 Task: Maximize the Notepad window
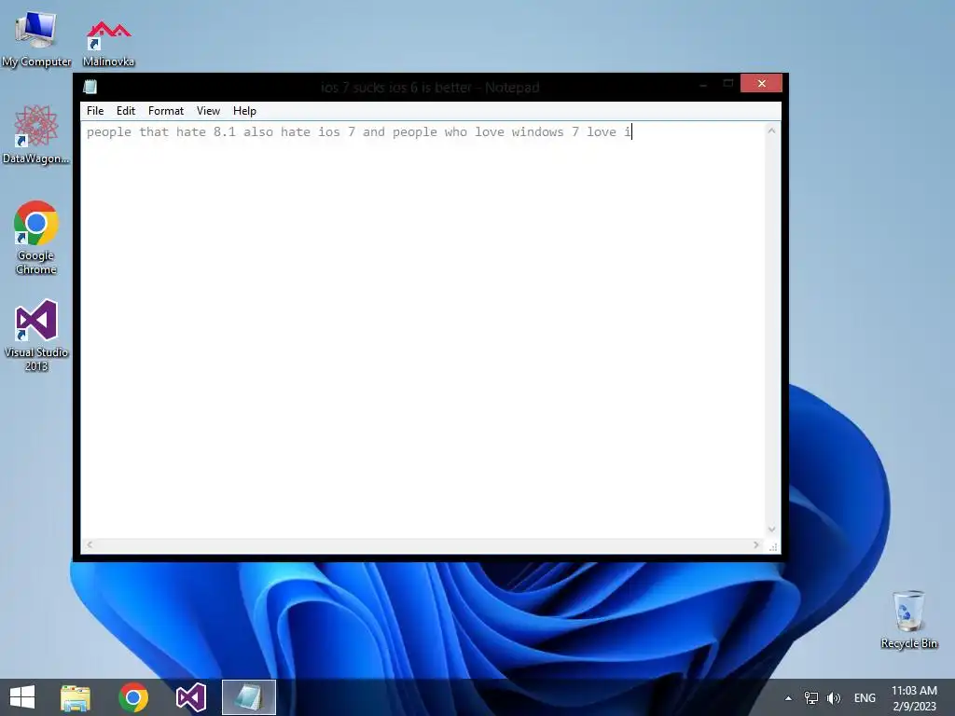(727, 83)
